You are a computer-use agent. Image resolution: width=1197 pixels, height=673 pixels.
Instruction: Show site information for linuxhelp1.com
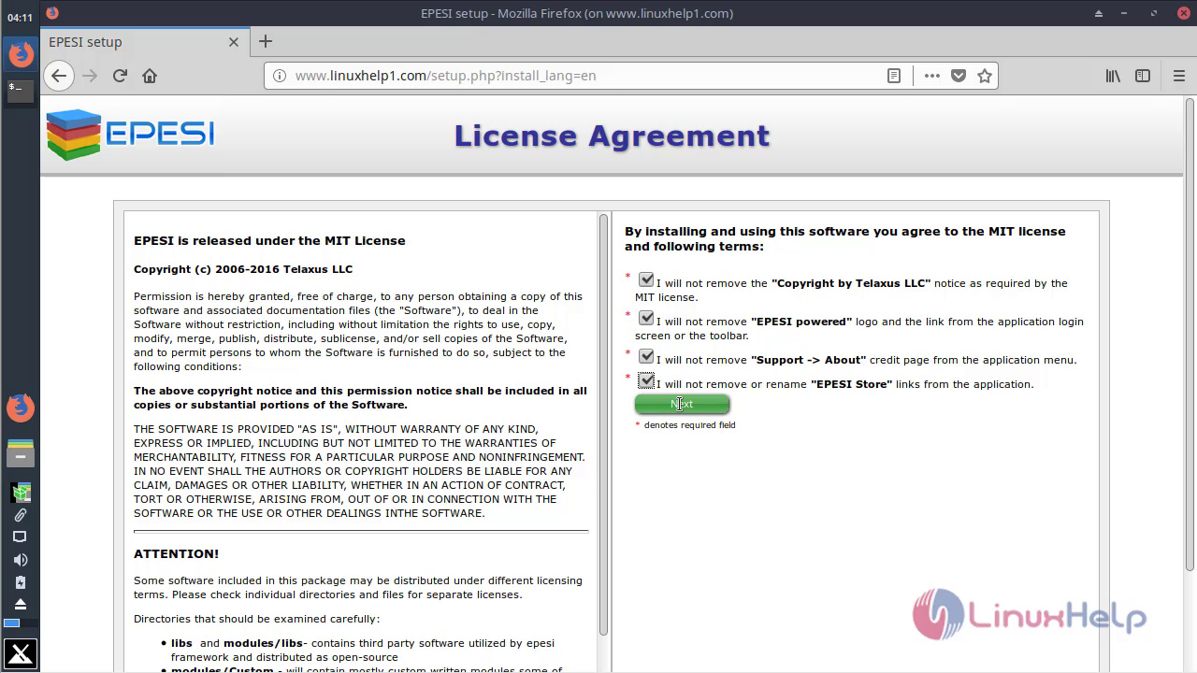[x=280, y=76]
